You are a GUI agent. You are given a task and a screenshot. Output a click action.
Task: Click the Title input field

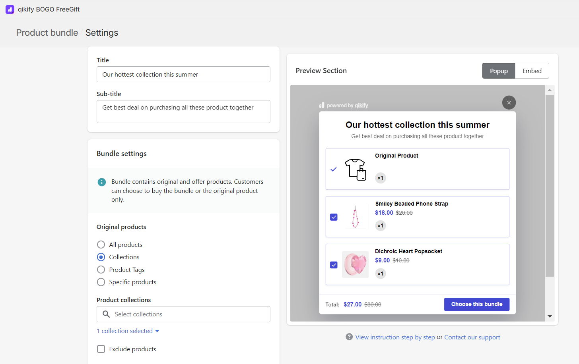point(183,74)
